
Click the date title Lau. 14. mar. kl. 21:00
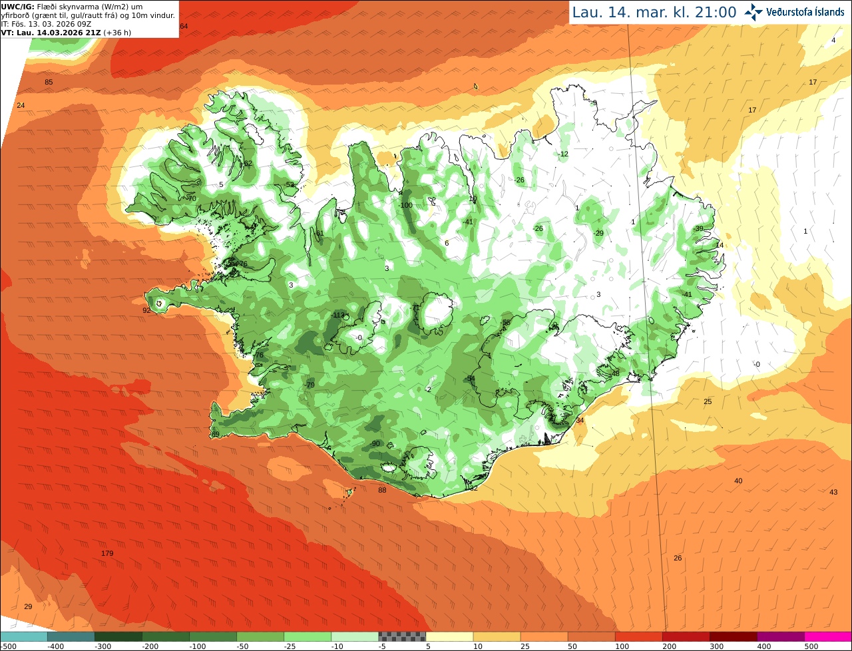pos(654,12)
